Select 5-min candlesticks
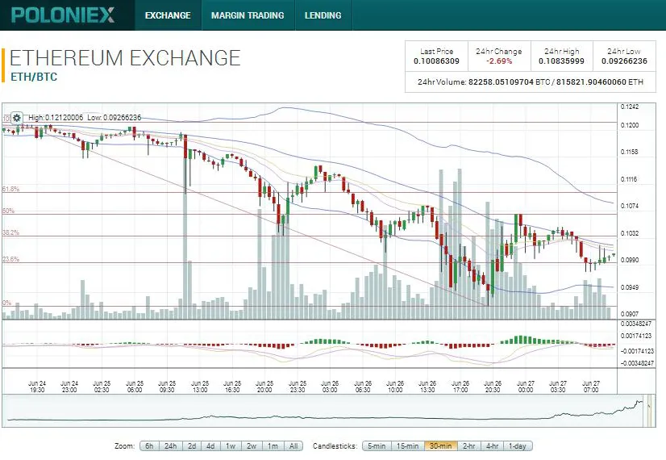Viewport: 666px width, 460px height. [x=377, y=446]
